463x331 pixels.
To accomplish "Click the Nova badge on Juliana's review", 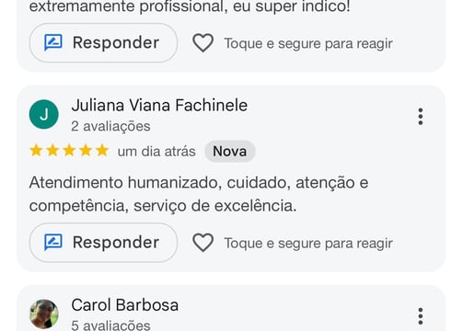I will (230, 152).
